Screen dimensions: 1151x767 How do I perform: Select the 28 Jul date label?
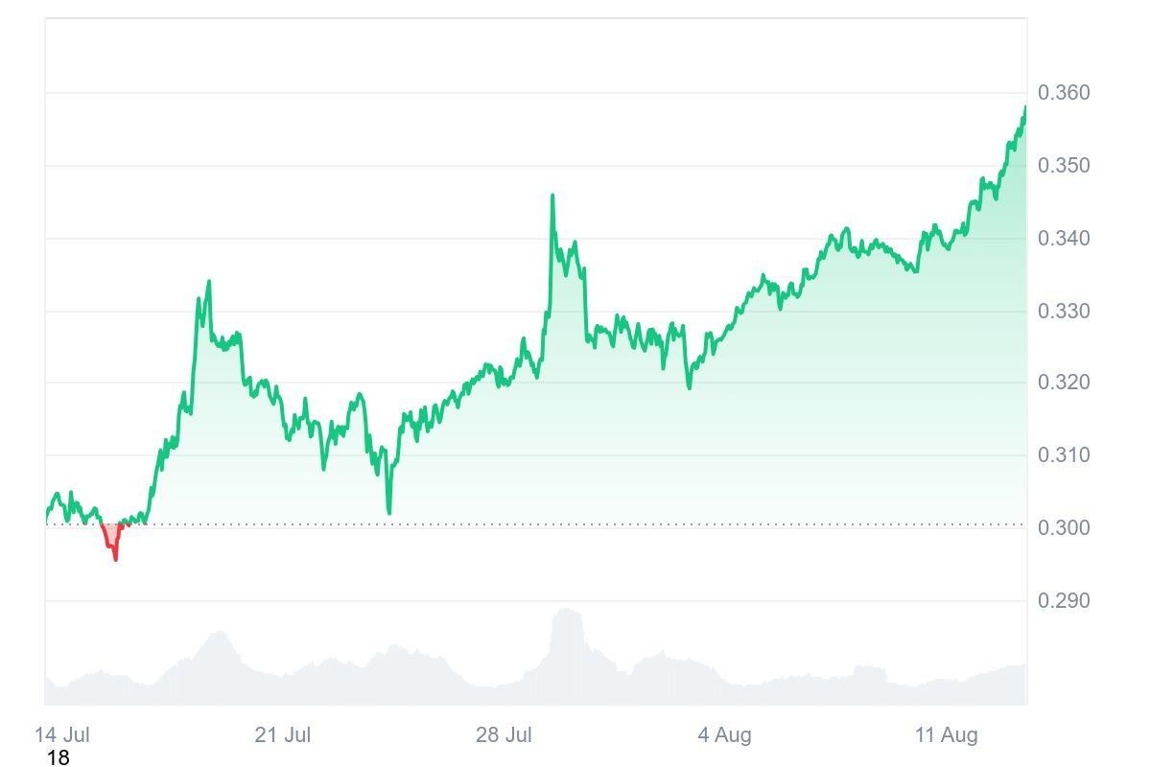(504, 735)
